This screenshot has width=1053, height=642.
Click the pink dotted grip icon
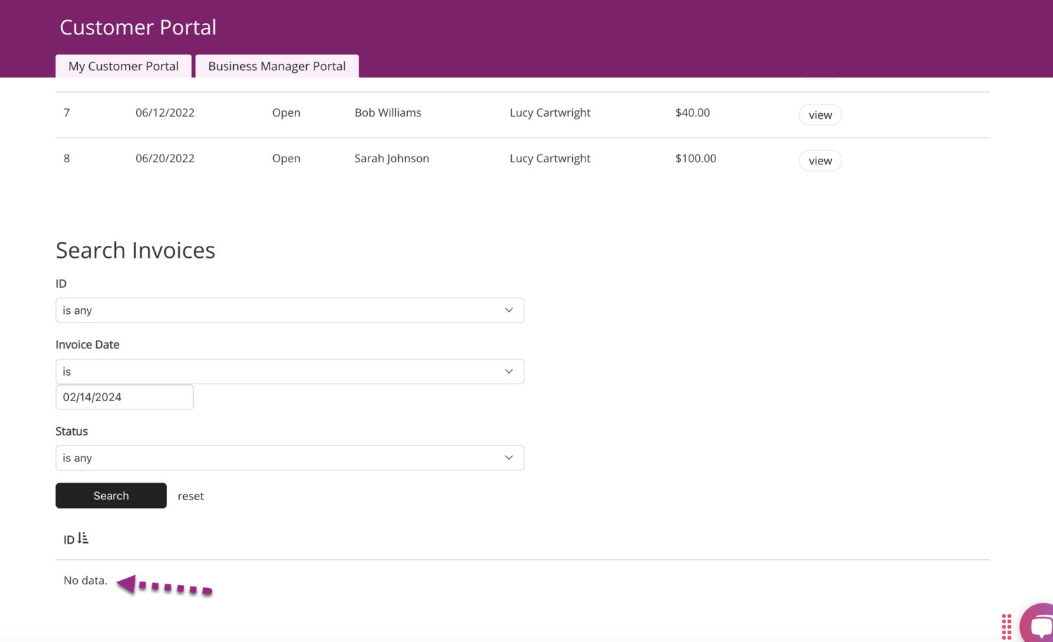[1006, 627]
